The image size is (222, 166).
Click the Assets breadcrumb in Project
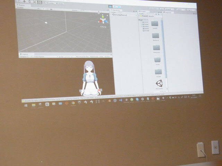(x=151, y=16)
